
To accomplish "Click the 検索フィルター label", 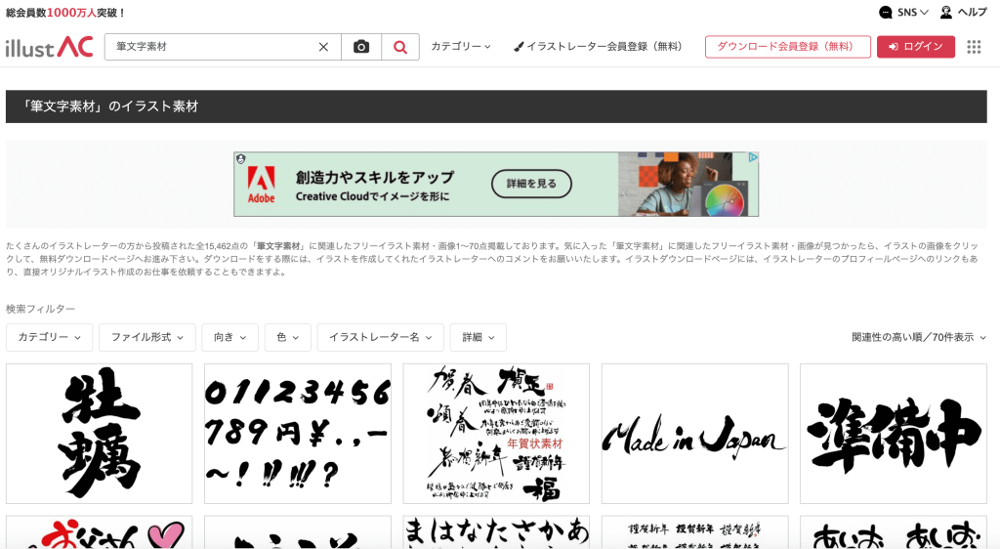I will pyautogui.click(x=40, y=309).
